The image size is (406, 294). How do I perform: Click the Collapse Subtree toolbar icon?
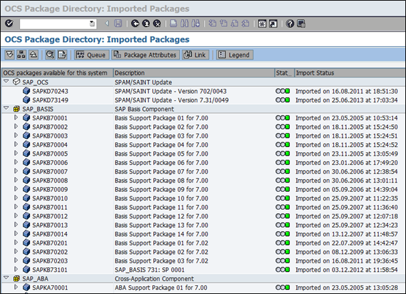[33, 55]
